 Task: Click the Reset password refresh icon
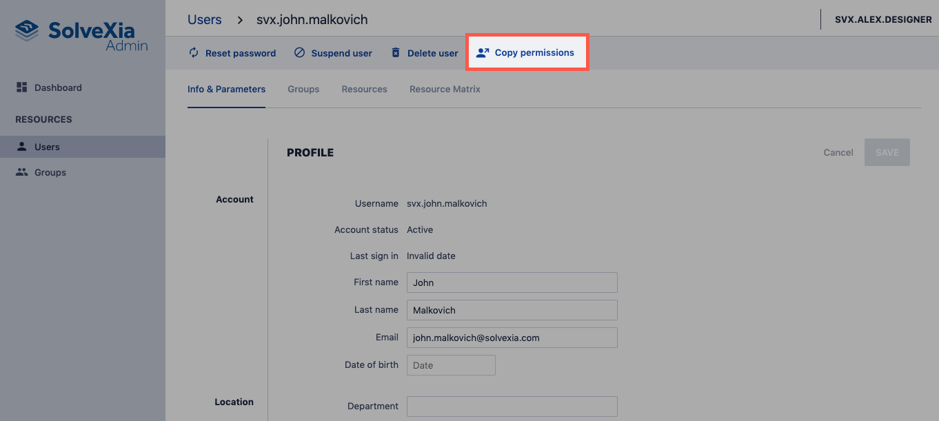coord(194,53)
